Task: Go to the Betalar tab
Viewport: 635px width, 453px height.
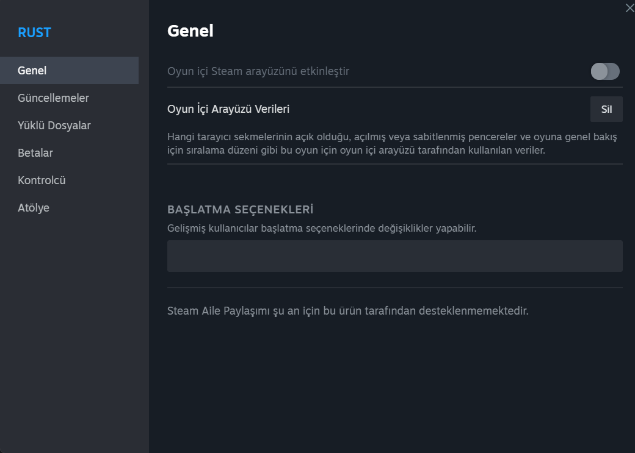Action: tap(35, 153)
